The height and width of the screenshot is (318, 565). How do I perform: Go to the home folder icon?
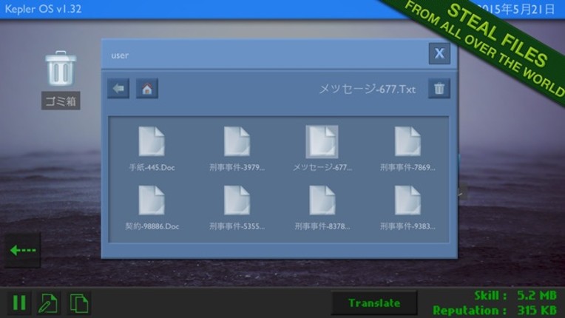coord(147,88)
